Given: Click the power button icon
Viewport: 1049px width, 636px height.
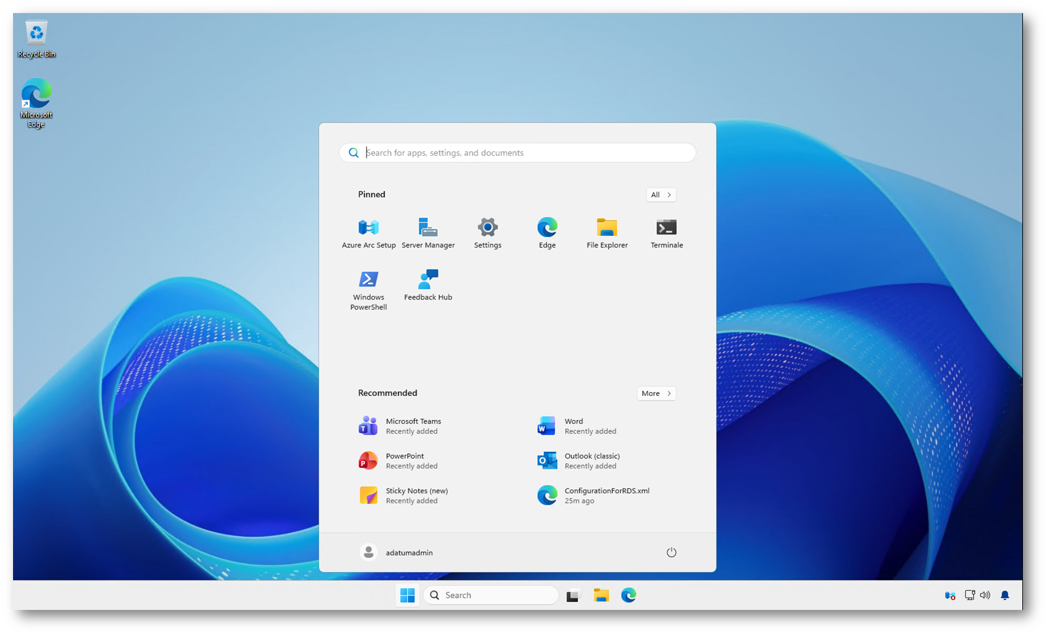Looking at the screenshot, I should [x=671, y=552].
